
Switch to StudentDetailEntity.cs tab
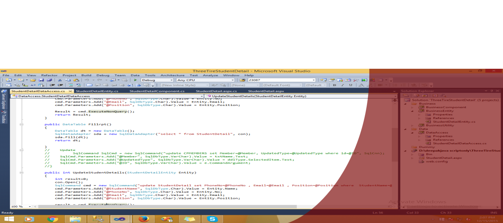pyautogui.click(x=97, y=91)
